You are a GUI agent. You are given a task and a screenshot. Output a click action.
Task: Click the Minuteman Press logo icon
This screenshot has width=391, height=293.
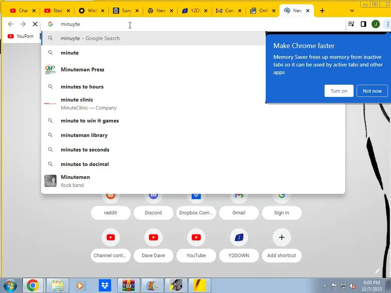coord(50,69)
